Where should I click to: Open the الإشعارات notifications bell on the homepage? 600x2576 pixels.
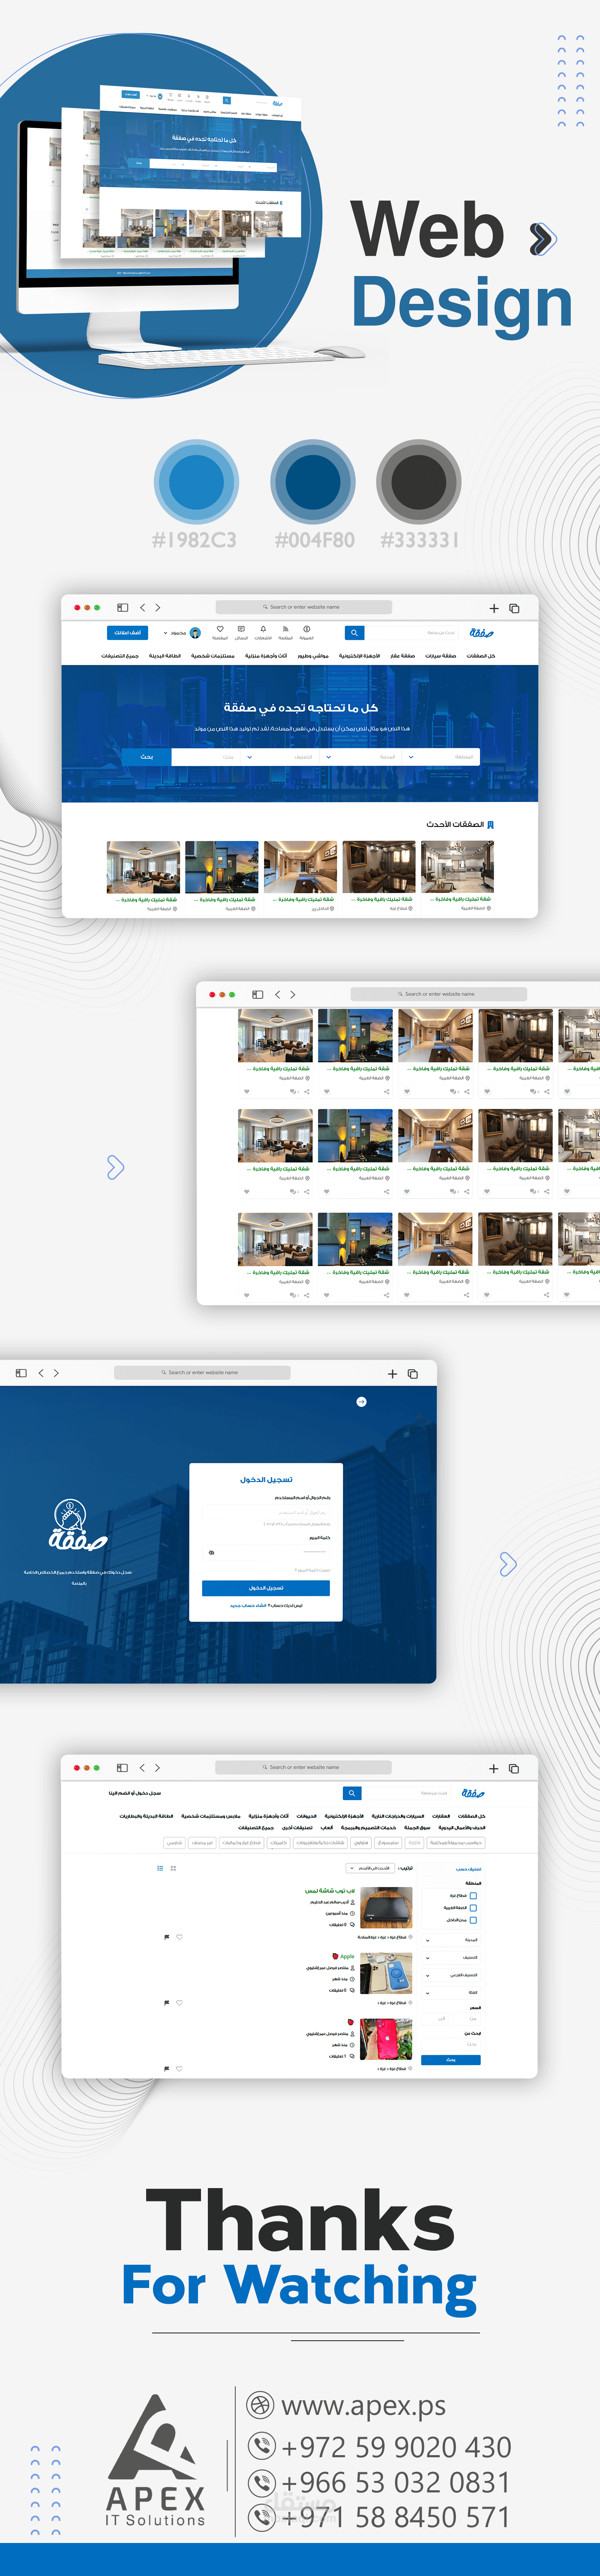click(263, 630)
